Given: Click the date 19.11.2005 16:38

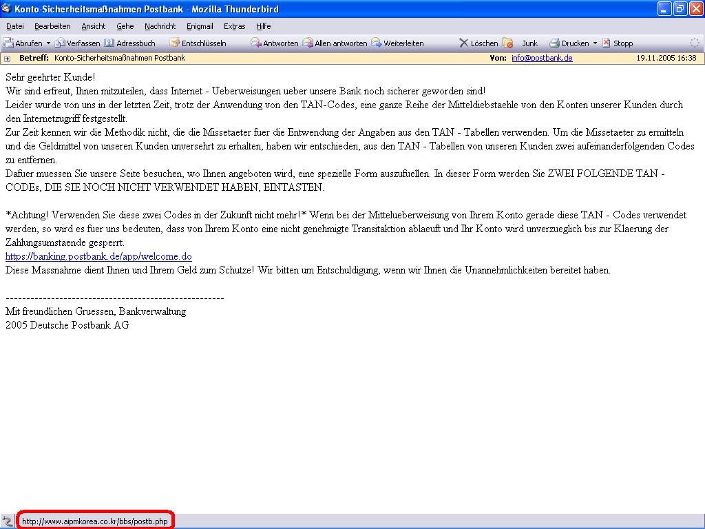Looking at the screenshot, I should point(666,58).
